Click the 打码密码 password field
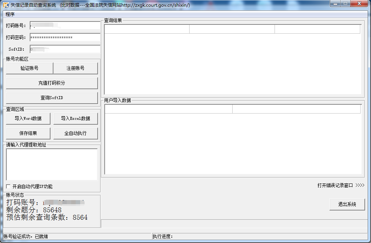The height and width of the screenshot is (243, 371). tap(65, 37)
